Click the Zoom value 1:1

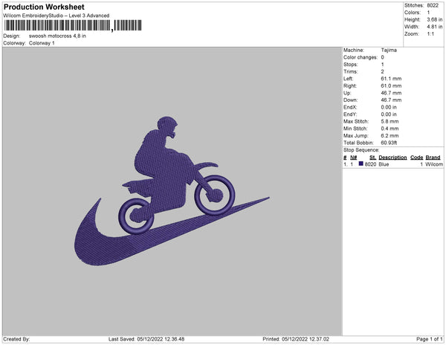point(430,34)
